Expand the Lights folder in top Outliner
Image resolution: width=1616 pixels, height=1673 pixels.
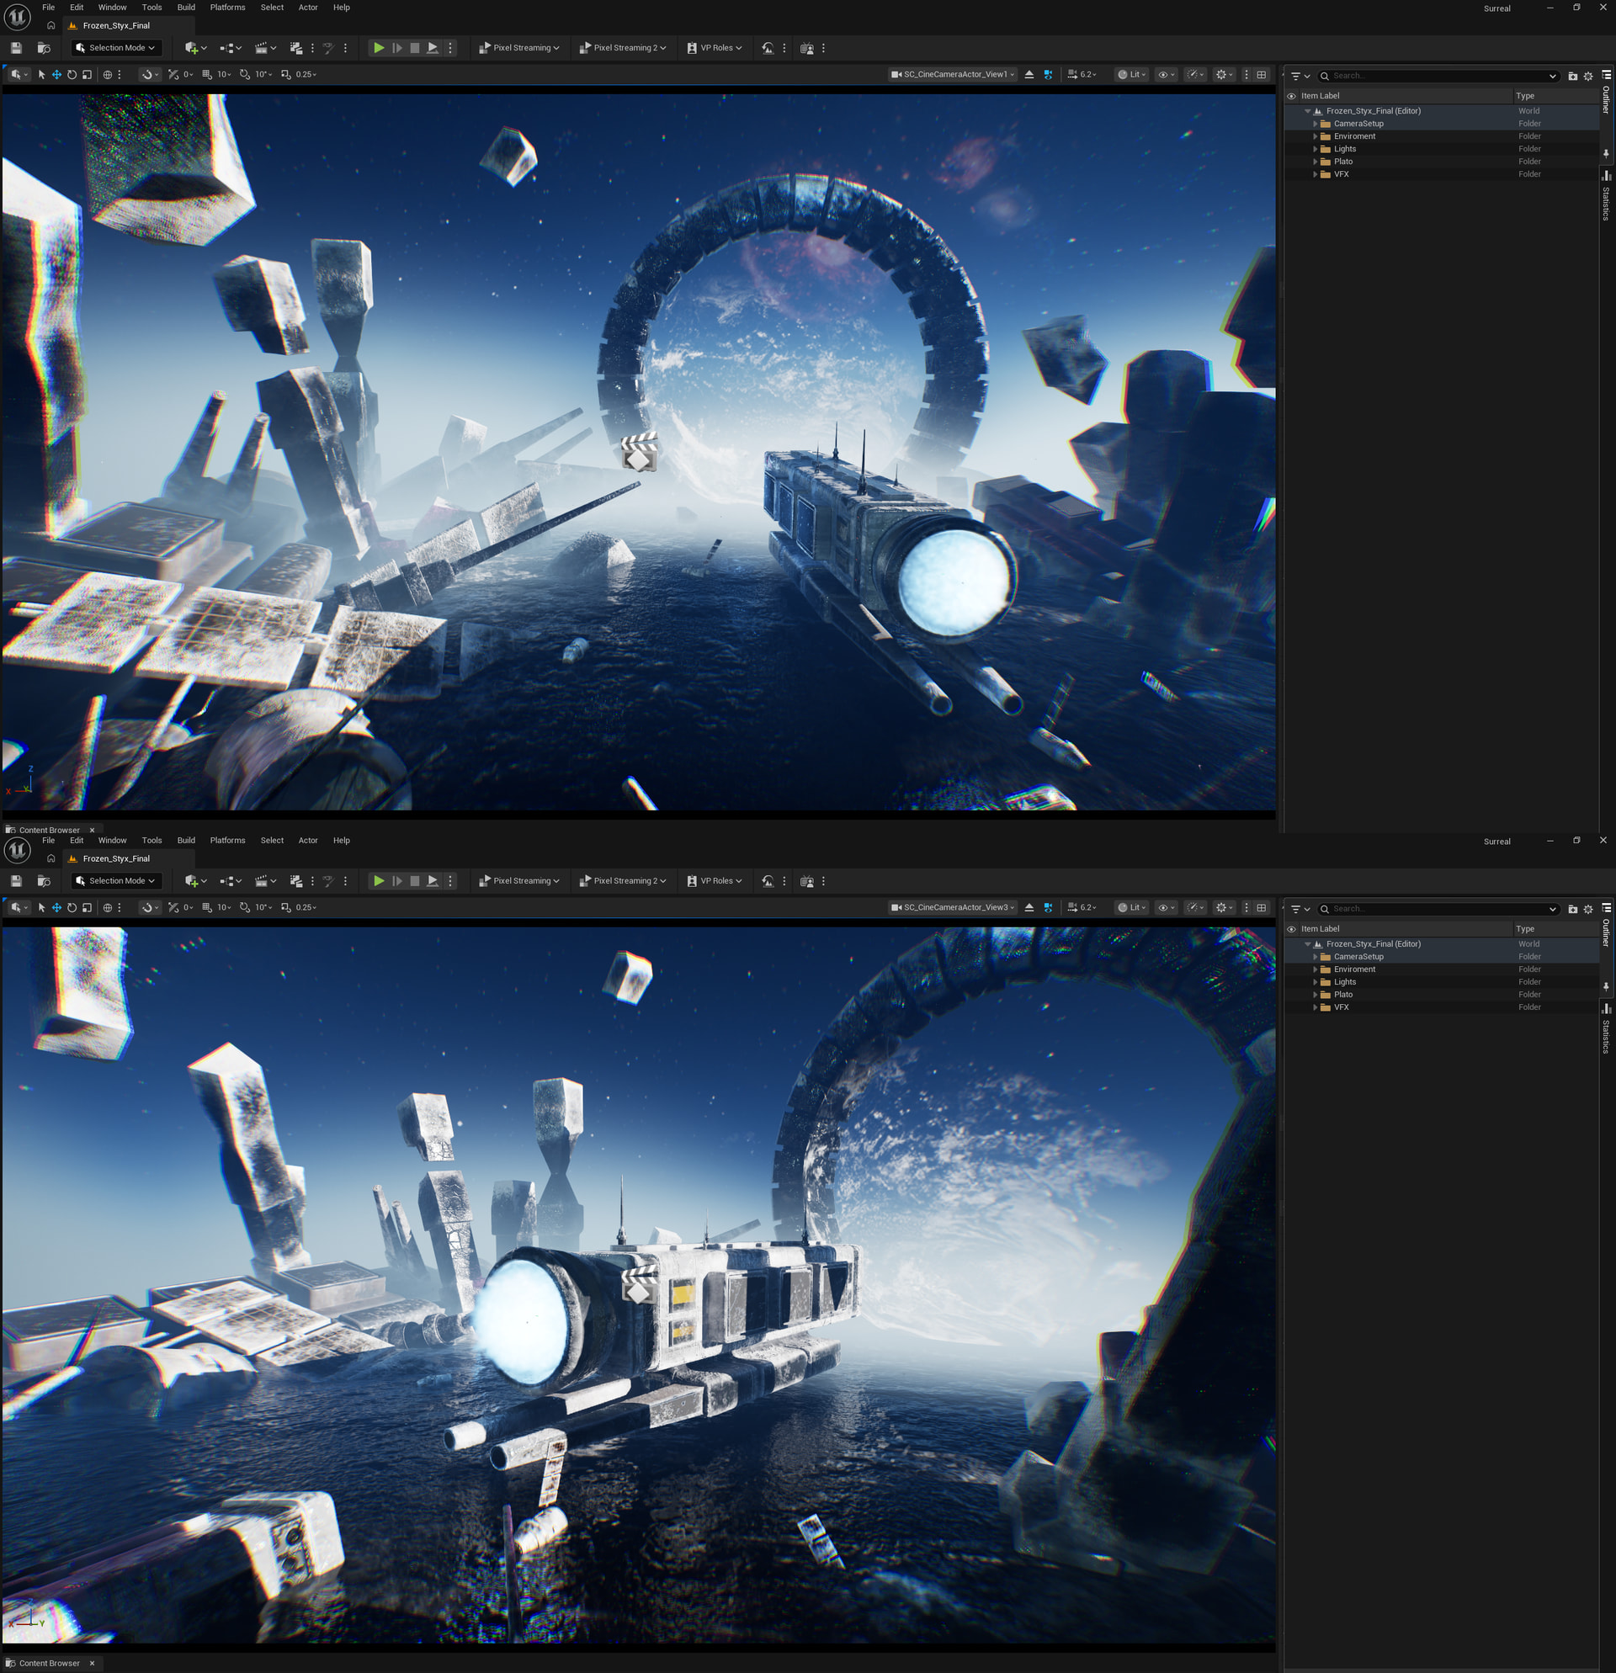click(x=1315, y=148)
